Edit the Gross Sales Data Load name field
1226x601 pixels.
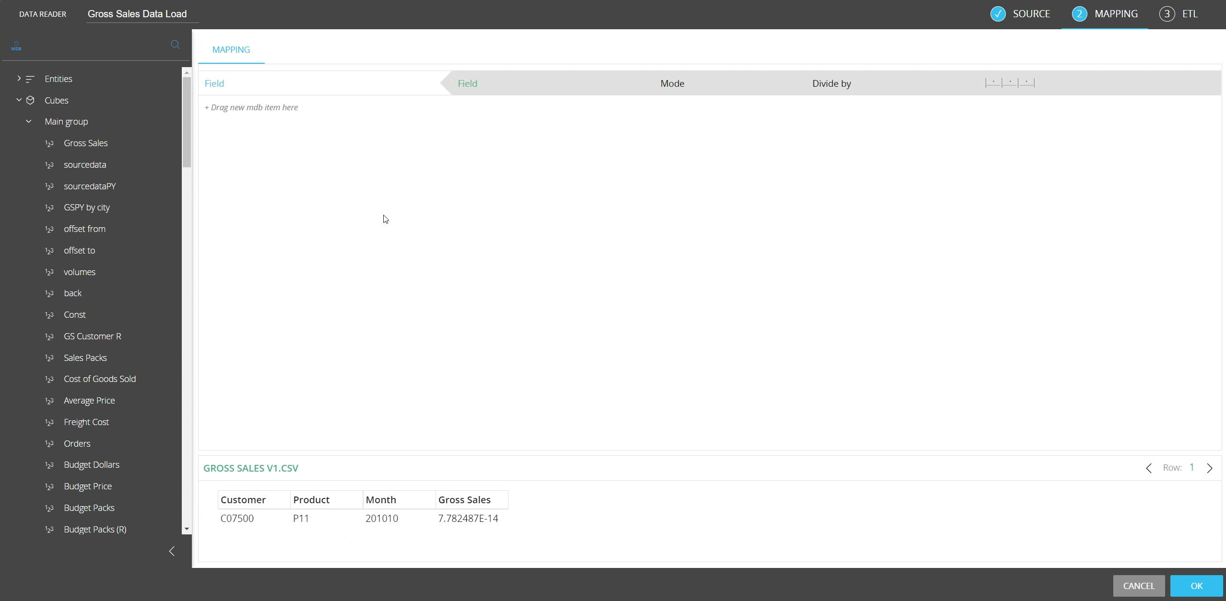pyautogui.click(x=142, y=14)
